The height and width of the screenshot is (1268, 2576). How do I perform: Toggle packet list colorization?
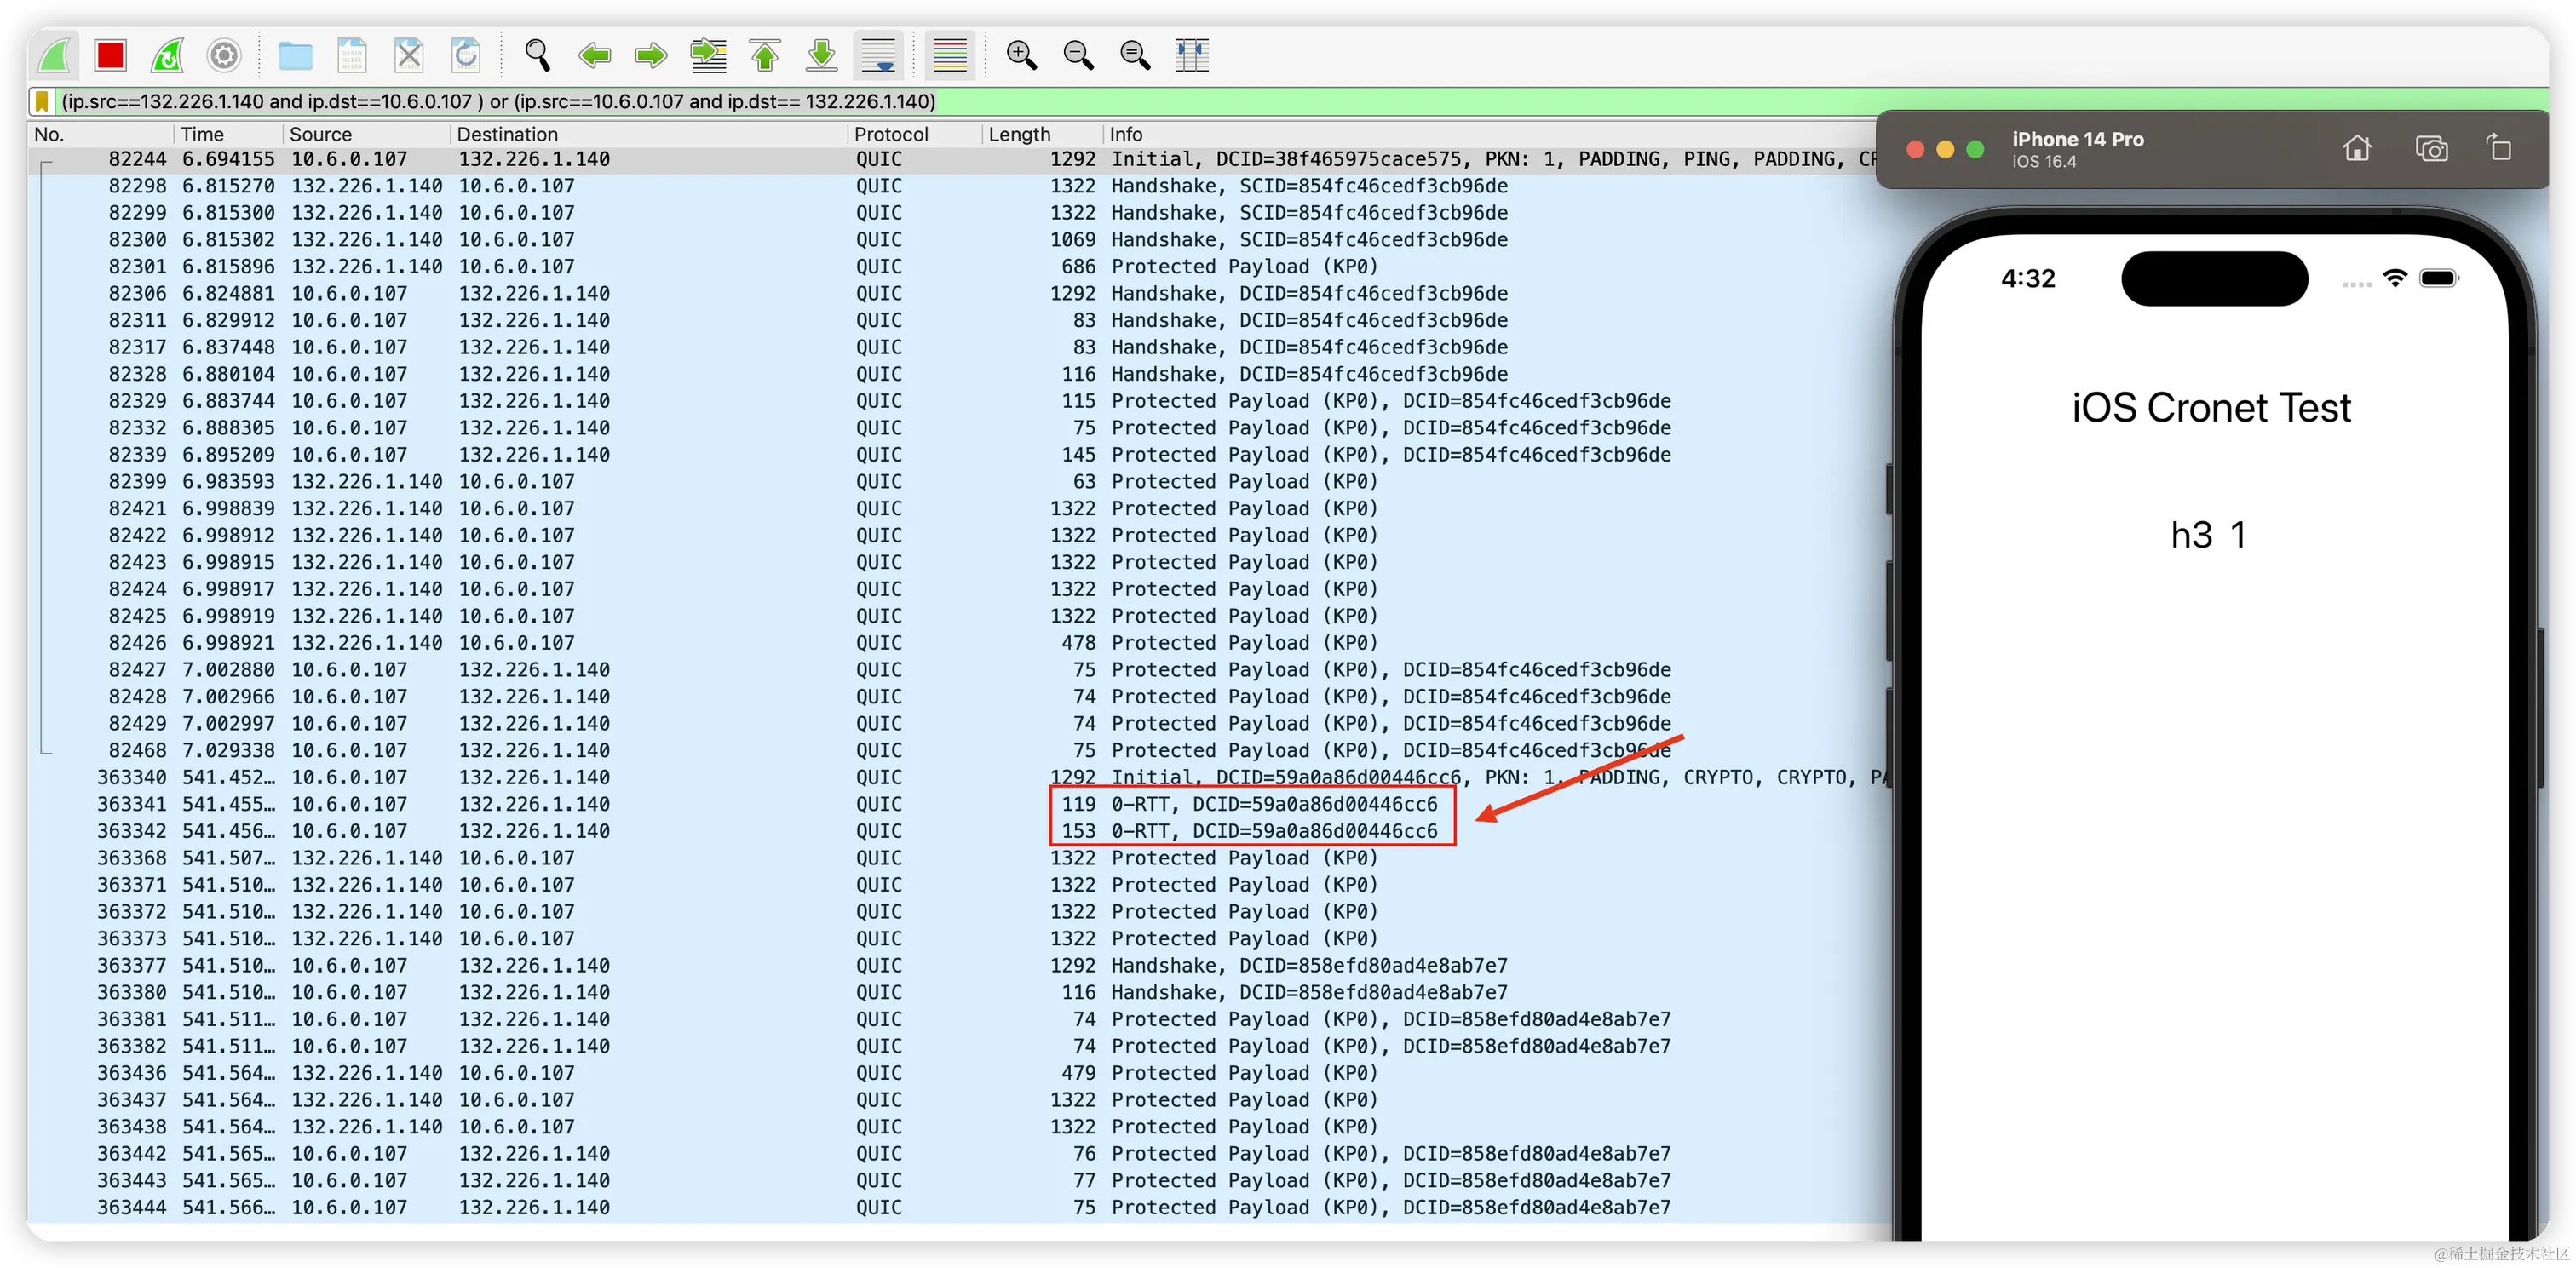point(948,55)
